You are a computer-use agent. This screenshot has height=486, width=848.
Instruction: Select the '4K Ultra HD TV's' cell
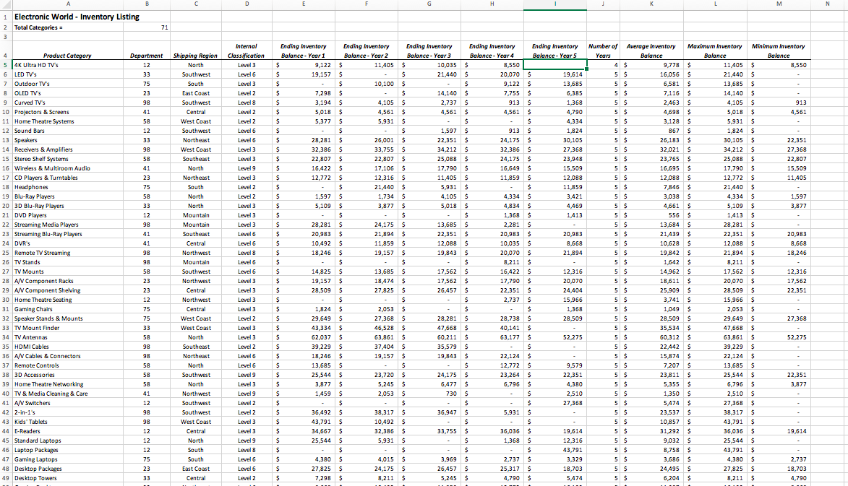[68, 65]
